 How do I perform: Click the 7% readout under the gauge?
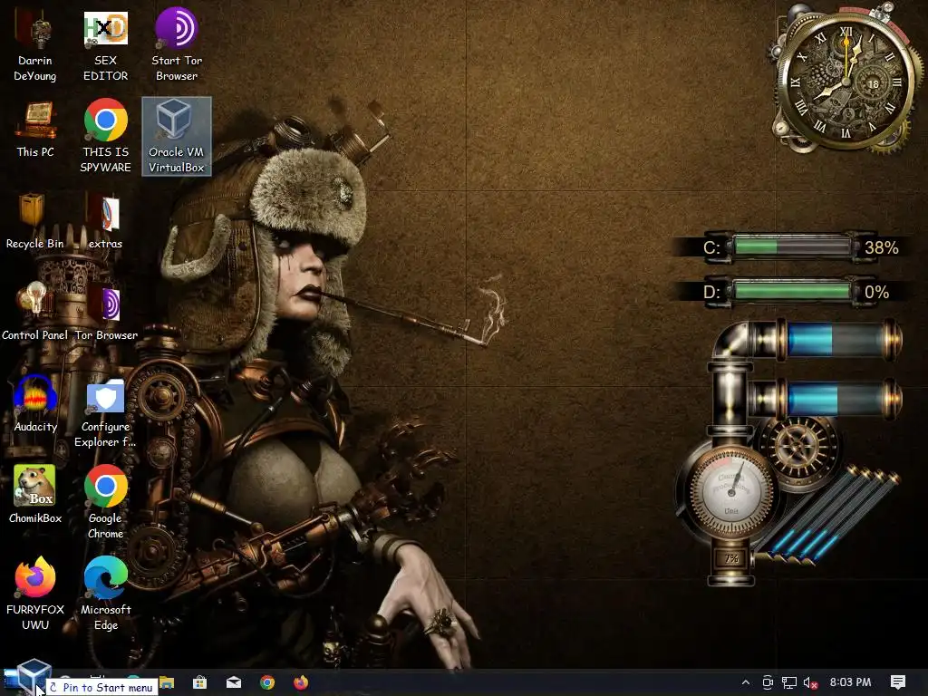click(731, 558)
